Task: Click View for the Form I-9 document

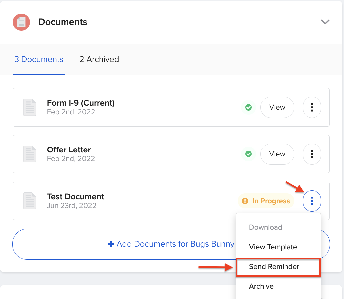Action: 277,107
